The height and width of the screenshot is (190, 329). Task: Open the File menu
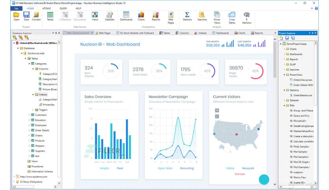17,8
